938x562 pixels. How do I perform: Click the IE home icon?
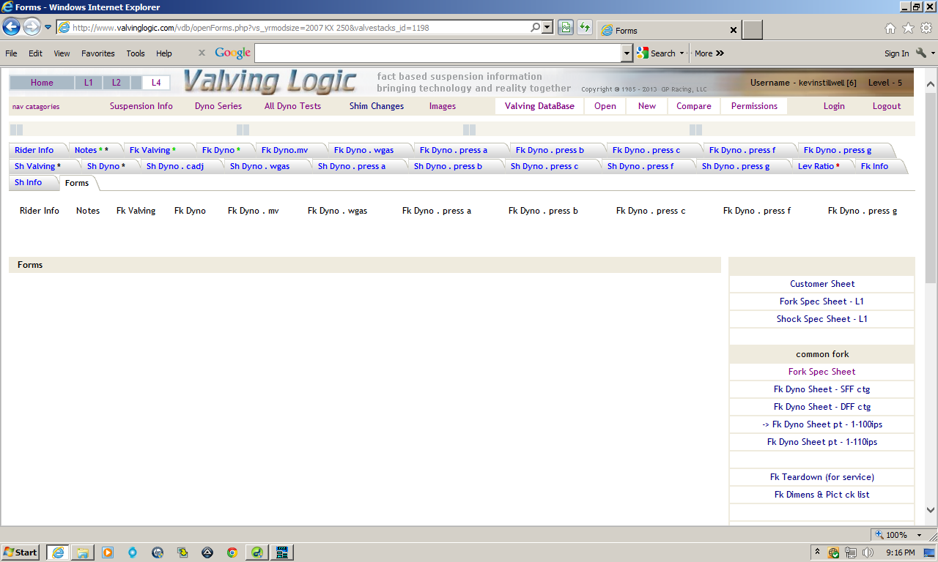click(x=890, y=29)
